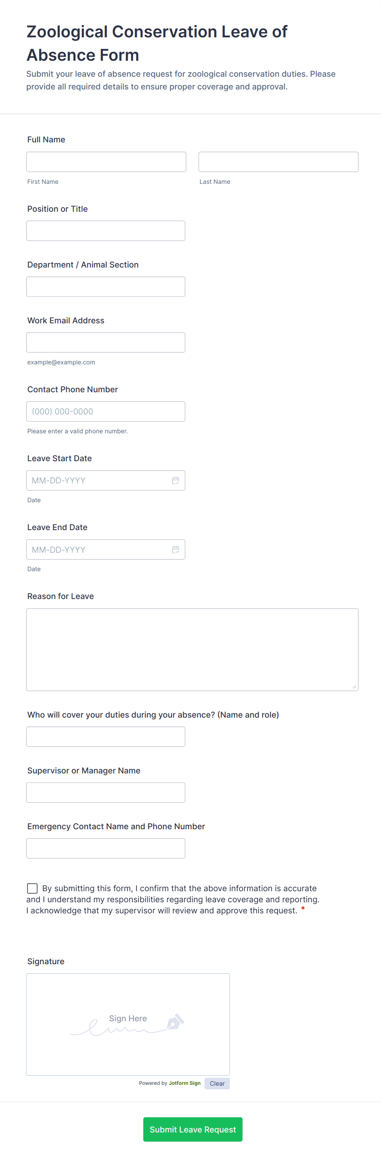Viewport: 381px width, 1162px height.
Task: Open the Jotform Sign link
Action: pos(185,1083)
